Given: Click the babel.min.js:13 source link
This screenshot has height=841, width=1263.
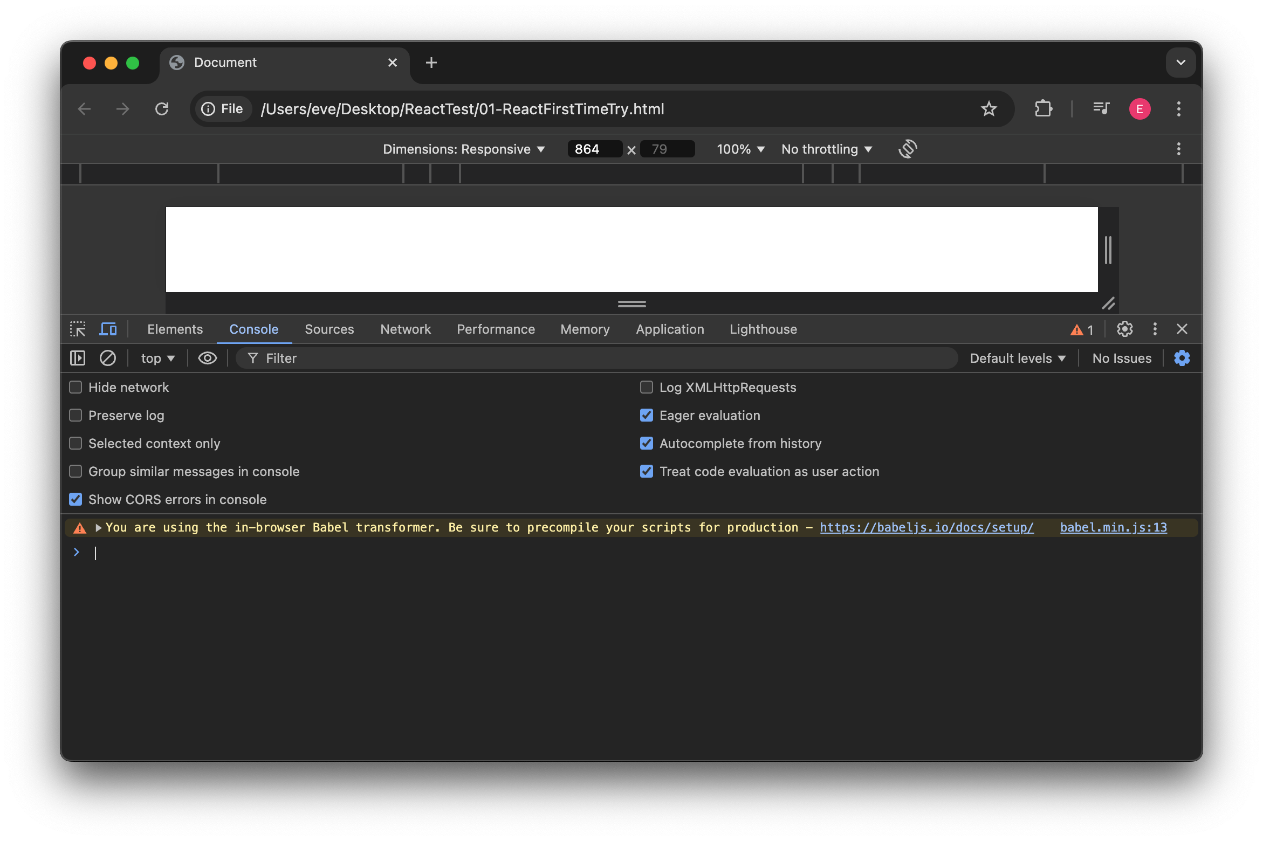Looking at the screenshot, I should pyautogui.click(x=1113, y=527).
